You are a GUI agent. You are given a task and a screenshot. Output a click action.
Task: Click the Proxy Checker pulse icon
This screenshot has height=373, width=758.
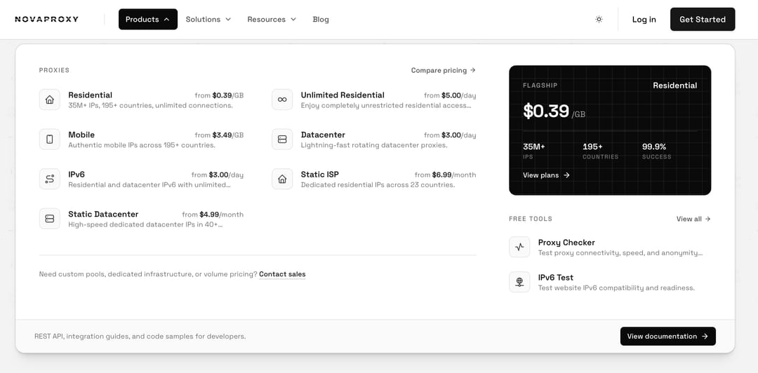pos(519,247)
